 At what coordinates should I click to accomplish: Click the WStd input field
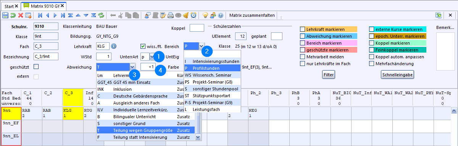pyautogui.click(x=104, y=56)
